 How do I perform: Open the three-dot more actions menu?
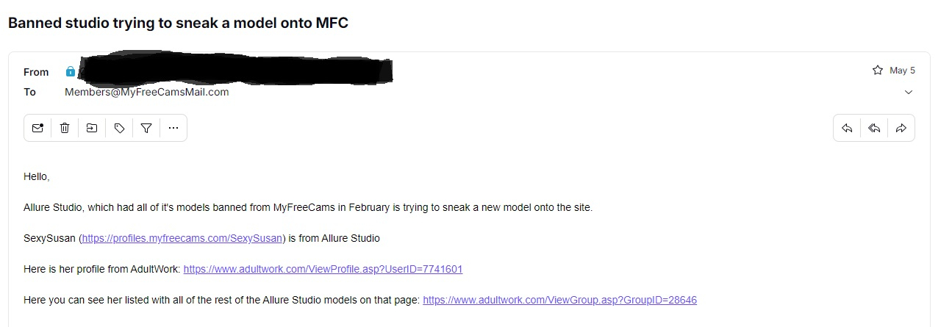coord(173,128)
